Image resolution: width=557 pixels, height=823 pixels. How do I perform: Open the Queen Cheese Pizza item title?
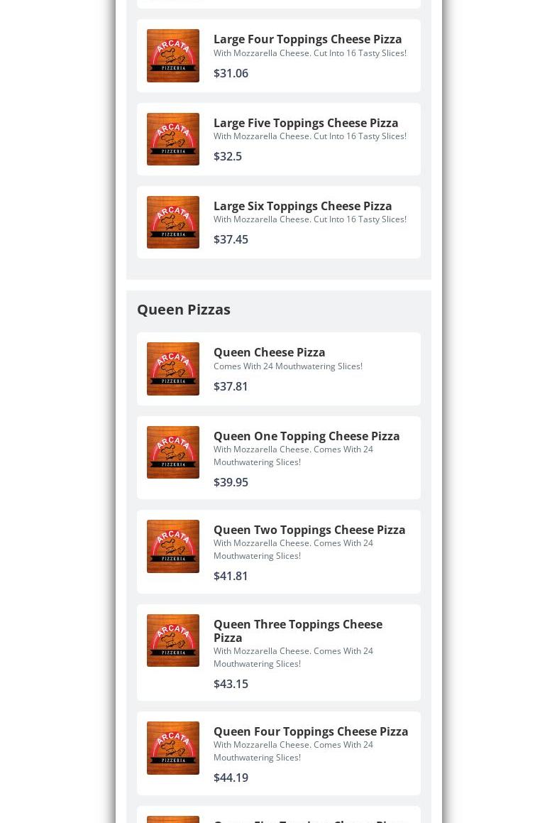269,352
